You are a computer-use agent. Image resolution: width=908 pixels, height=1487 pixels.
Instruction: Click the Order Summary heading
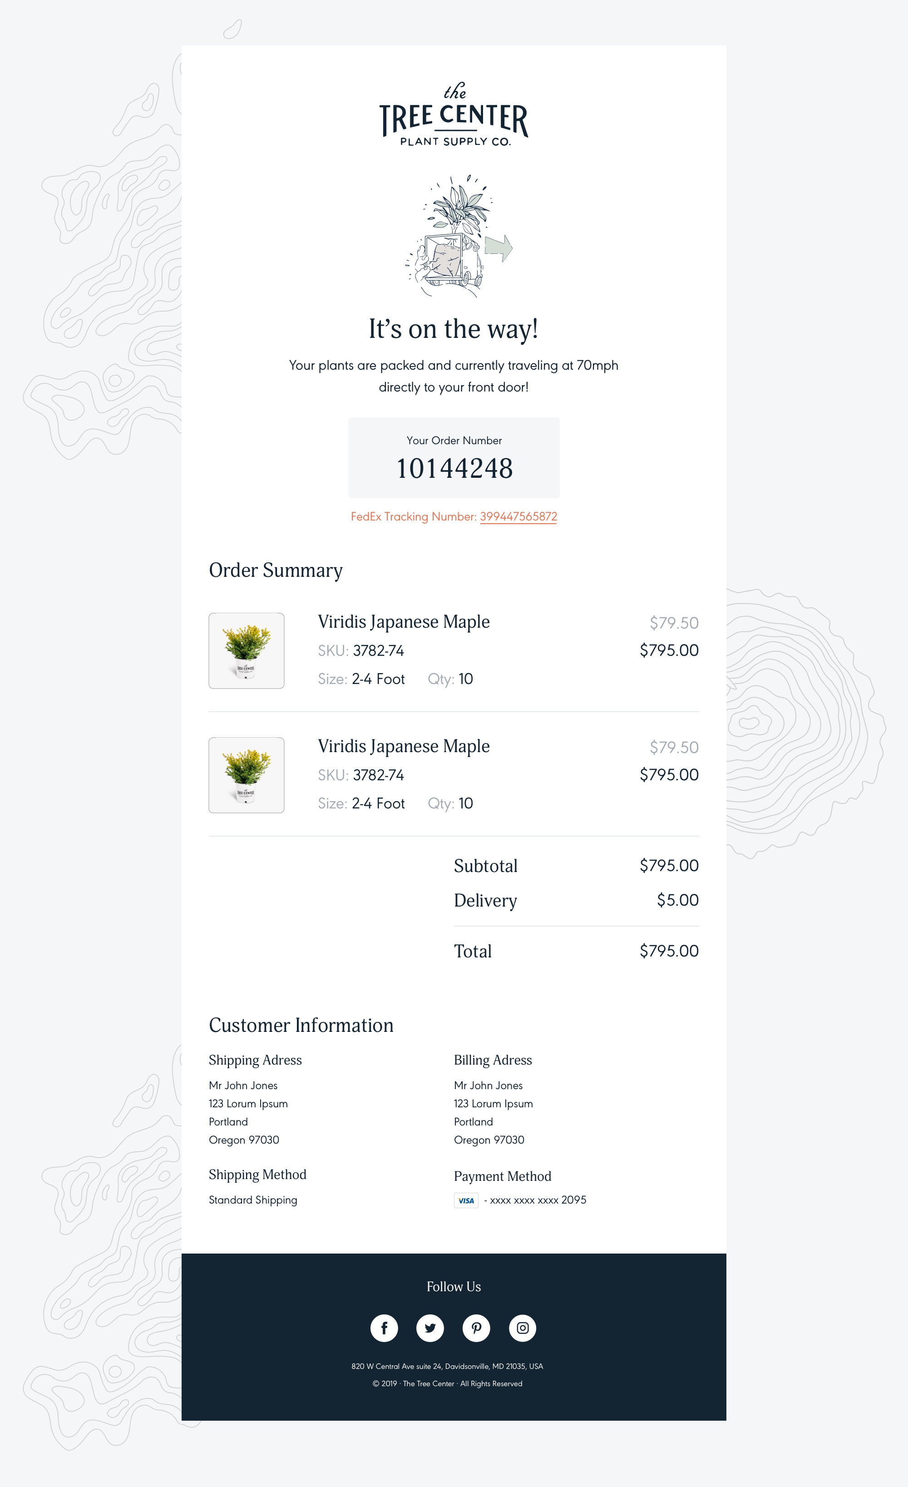click(x=276, y=570)
